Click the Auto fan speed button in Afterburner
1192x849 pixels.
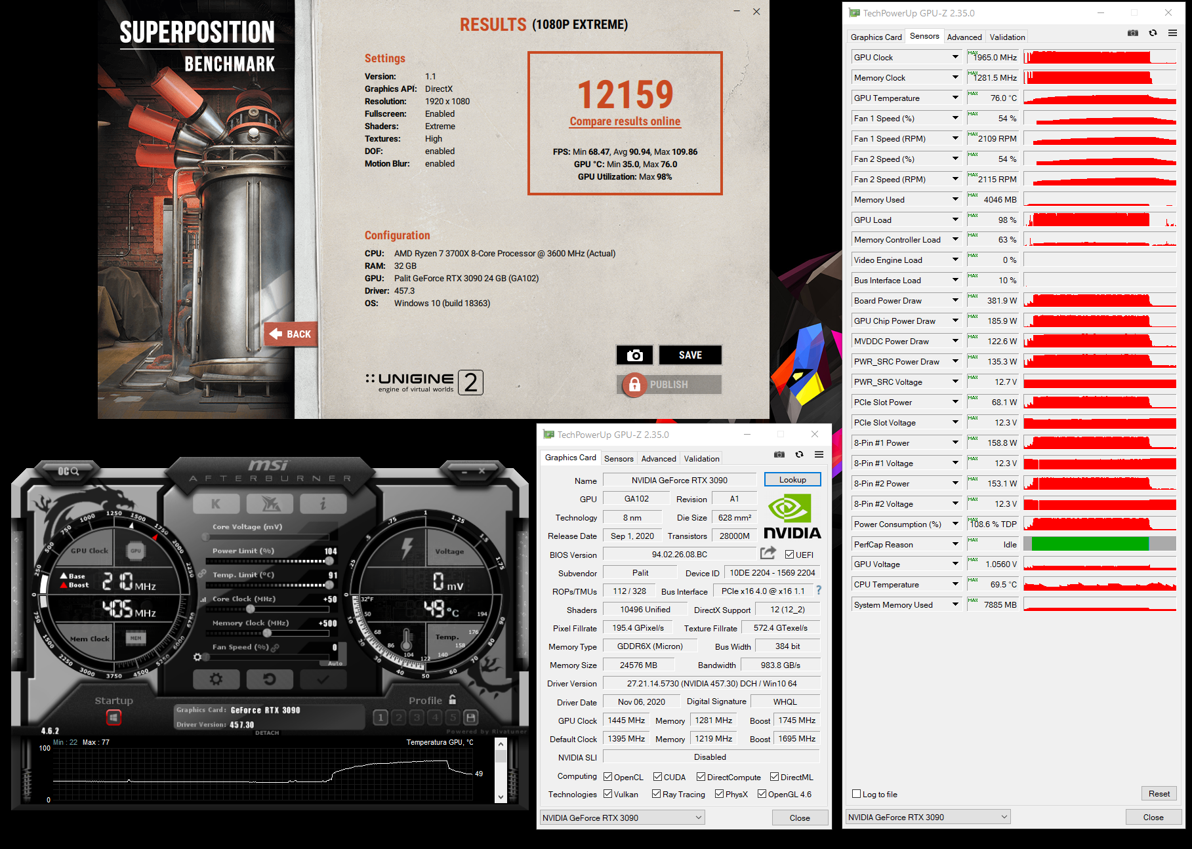335,663
